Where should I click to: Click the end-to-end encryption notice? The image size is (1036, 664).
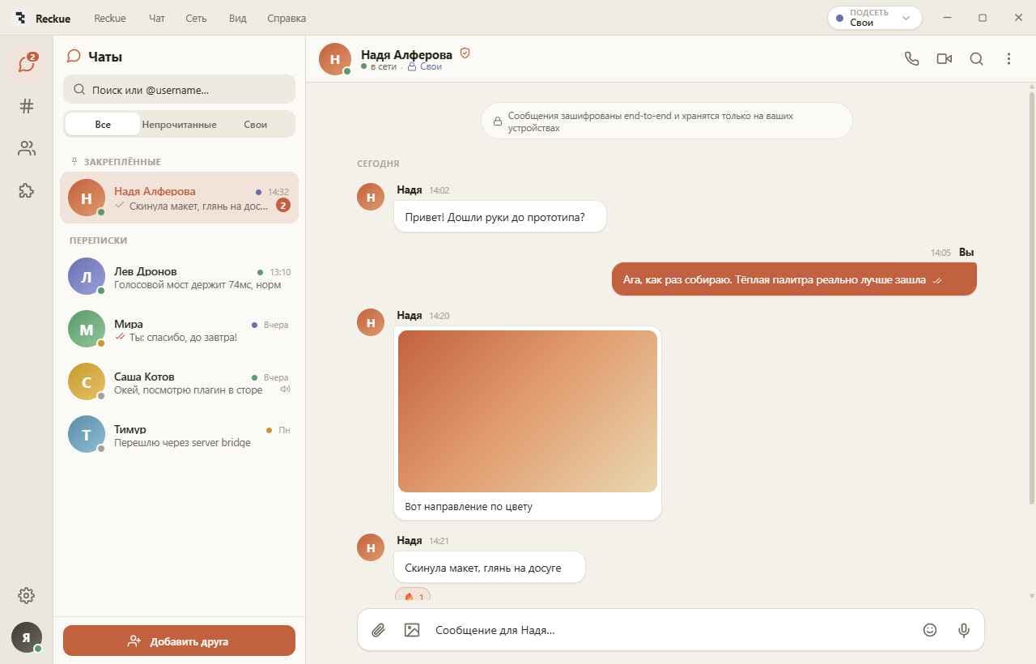tap(667, 121)
